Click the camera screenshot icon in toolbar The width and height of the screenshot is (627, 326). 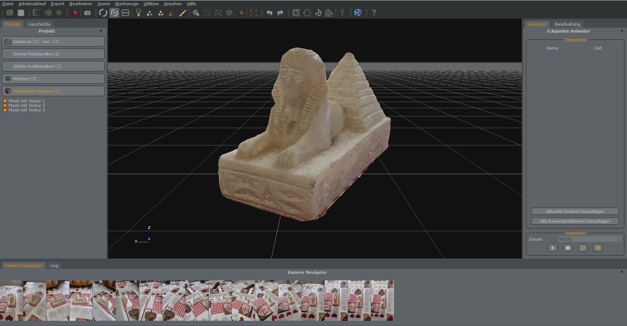(x=87, y=13)
